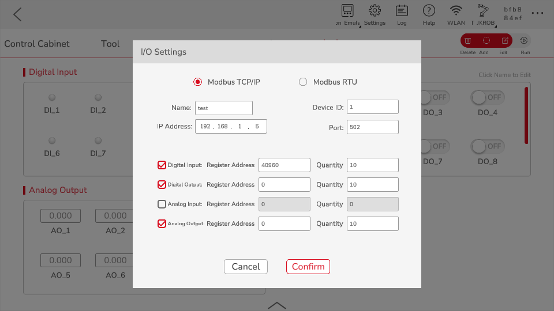Switch to the Control Cabinet tab

tap(37, 44)
